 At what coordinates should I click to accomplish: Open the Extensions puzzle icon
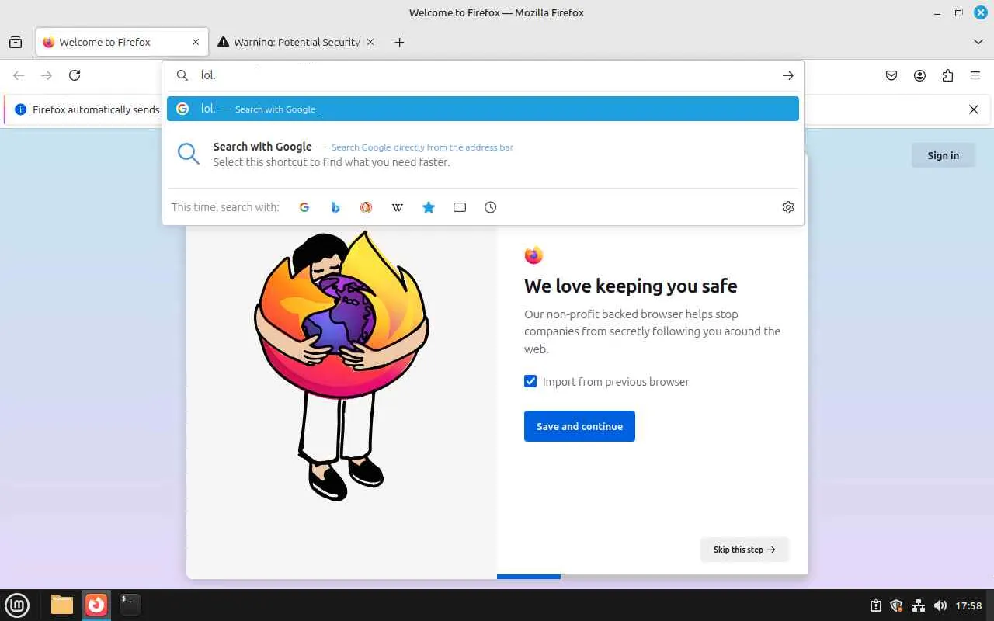point(947,75)
